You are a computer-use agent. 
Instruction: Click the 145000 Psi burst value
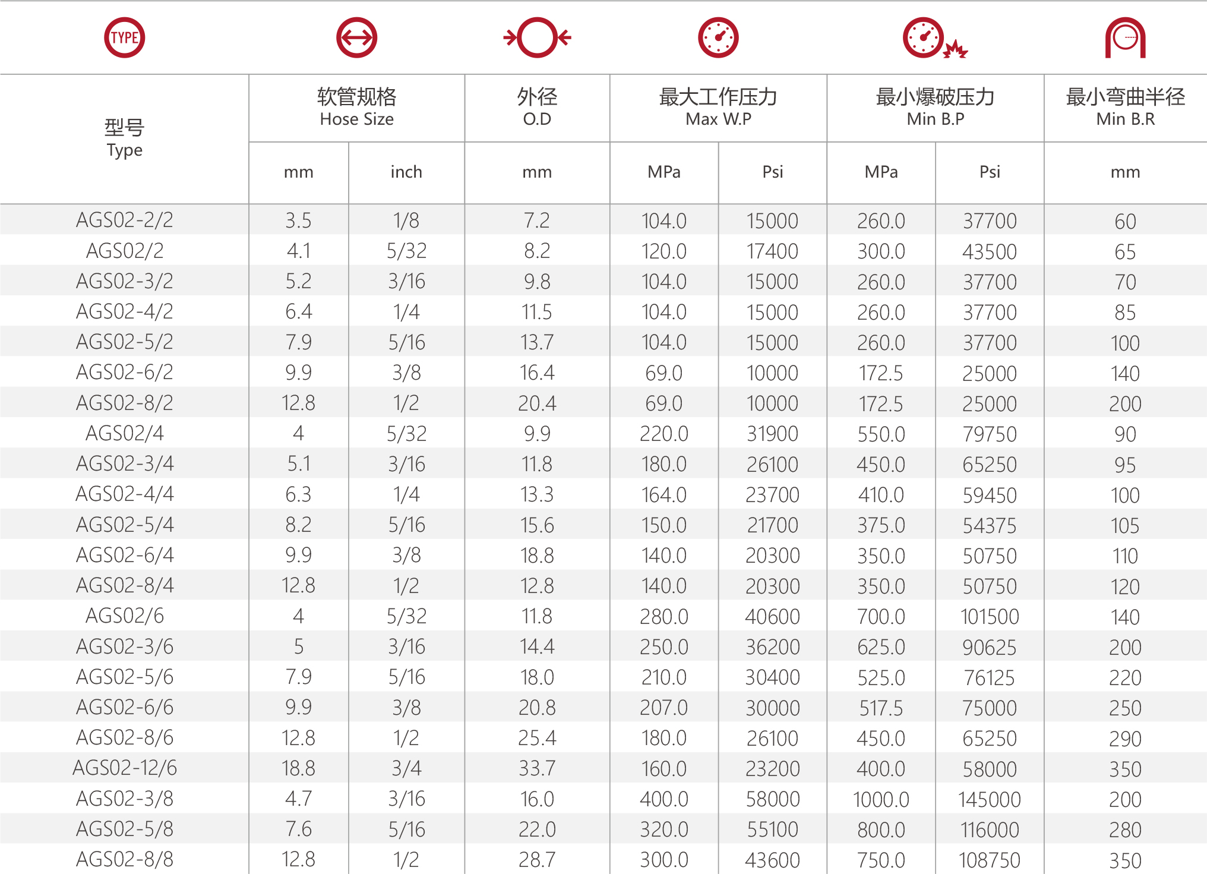[990, 799]
